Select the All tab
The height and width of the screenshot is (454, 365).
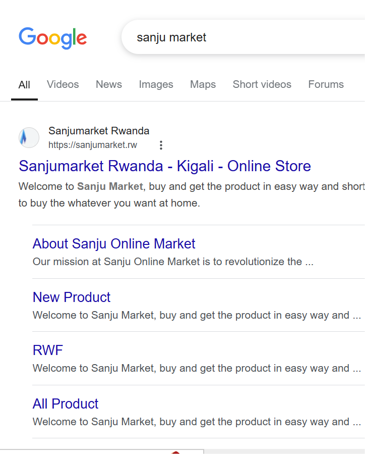[x=24, y=85]
